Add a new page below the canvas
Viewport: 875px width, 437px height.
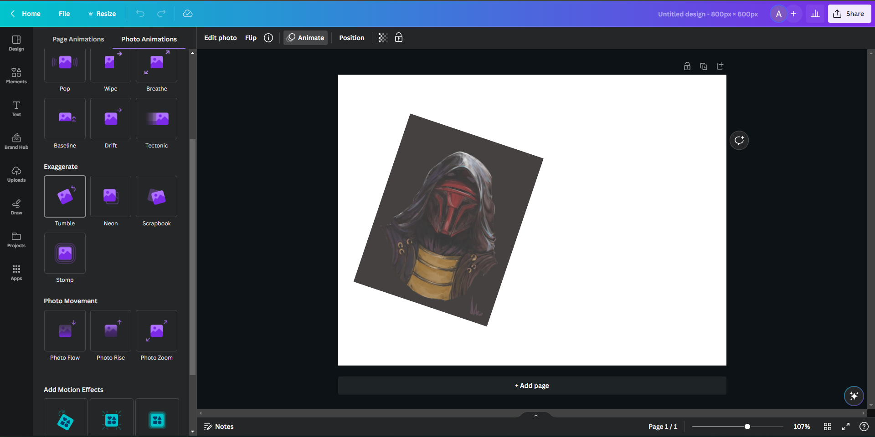coord(531,385)
